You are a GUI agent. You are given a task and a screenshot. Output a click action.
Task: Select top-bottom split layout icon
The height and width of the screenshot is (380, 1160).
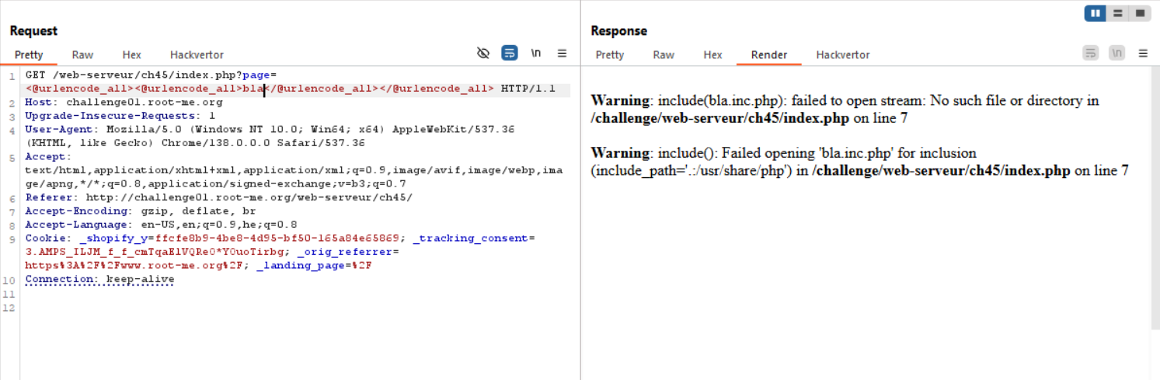pos(1117,13)
